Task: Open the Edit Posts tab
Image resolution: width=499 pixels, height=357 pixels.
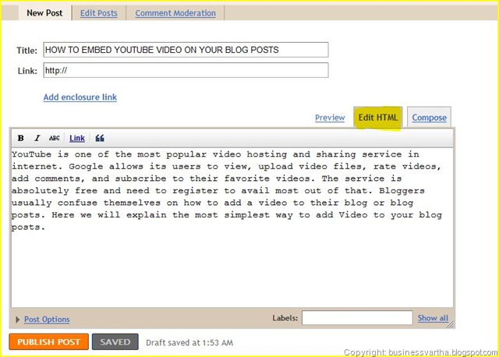Action: pyautogui.click(x=99, y=13)
